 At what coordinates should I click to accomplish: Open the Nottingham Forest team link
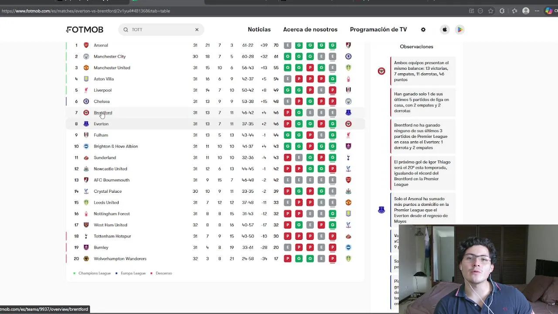[112, 214]
